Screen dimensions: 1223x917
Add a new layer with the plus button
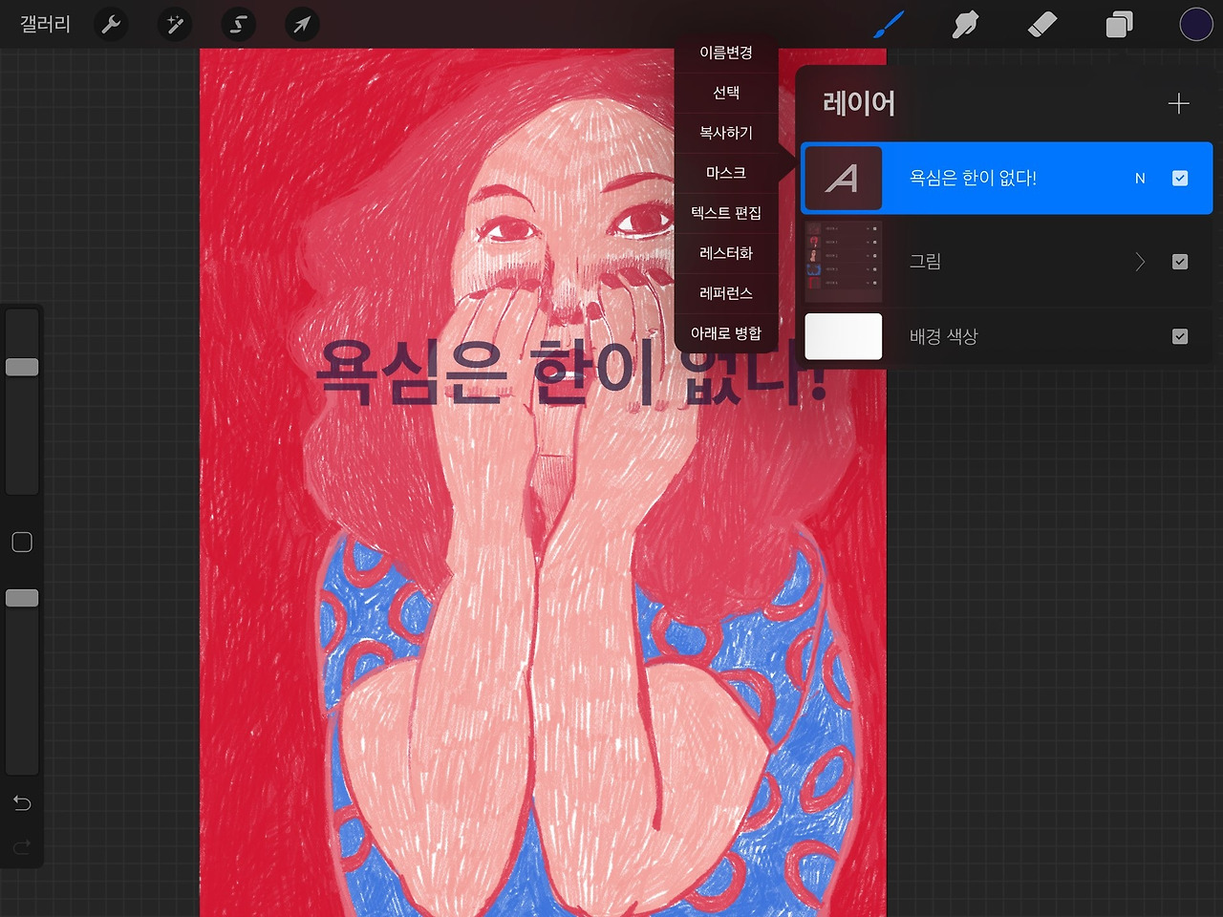1179,103
